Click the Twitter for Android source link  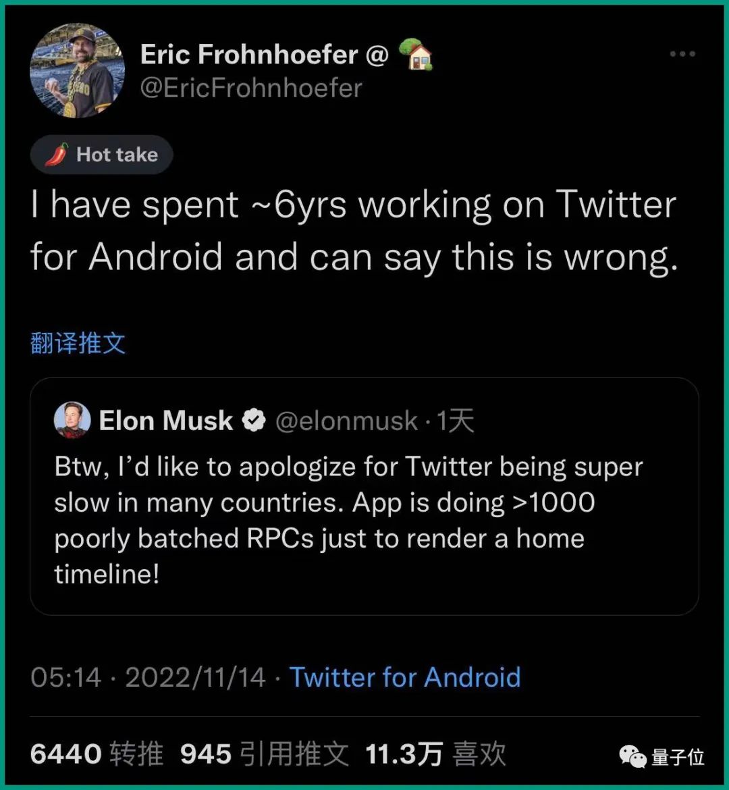(x=405, y=677)
